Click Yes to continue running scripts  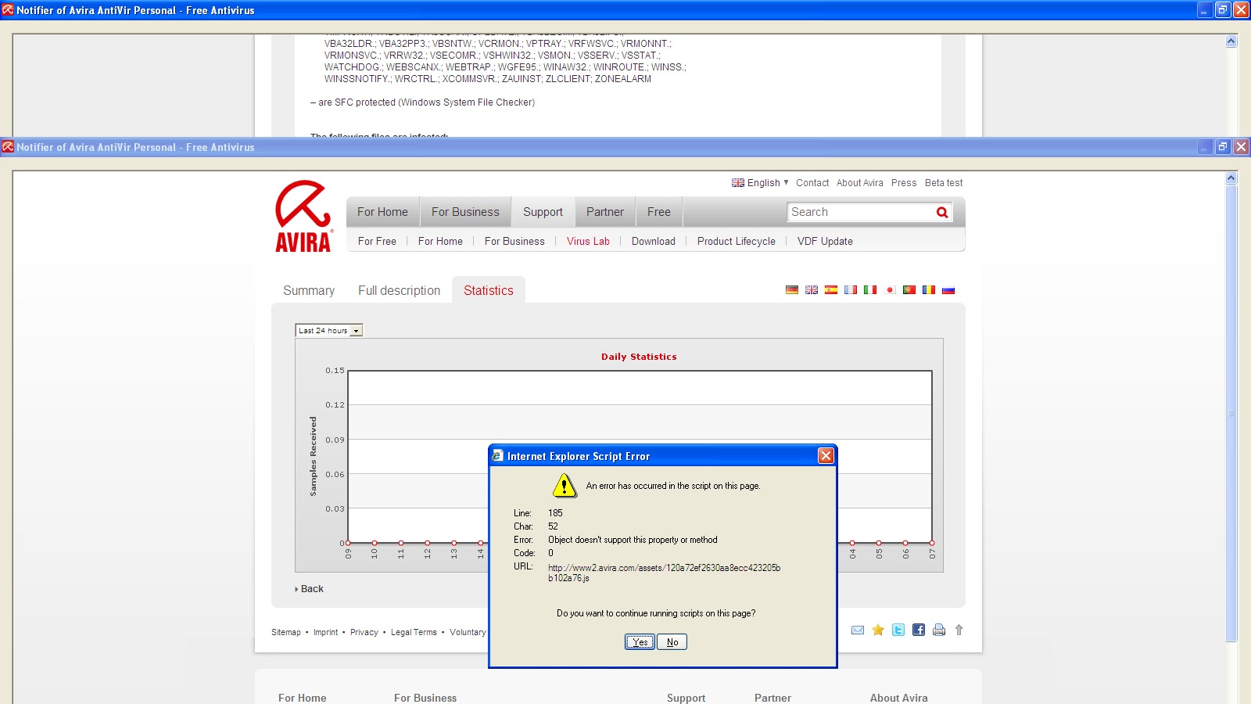tap(640, 642)
